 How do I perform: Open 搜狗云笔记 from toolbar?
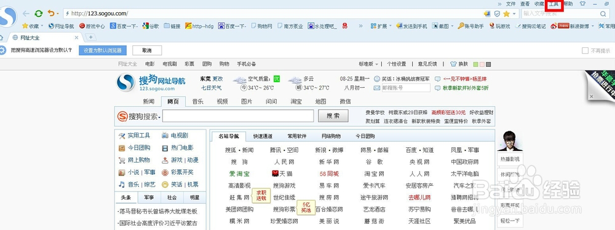click(530, 26)
